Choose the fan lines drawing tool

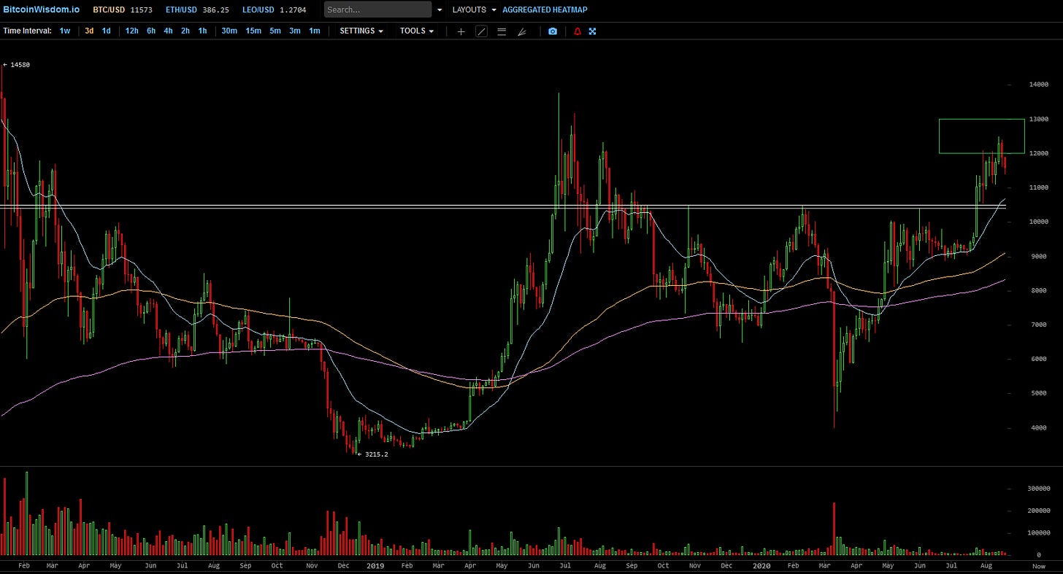pos(522,31)
